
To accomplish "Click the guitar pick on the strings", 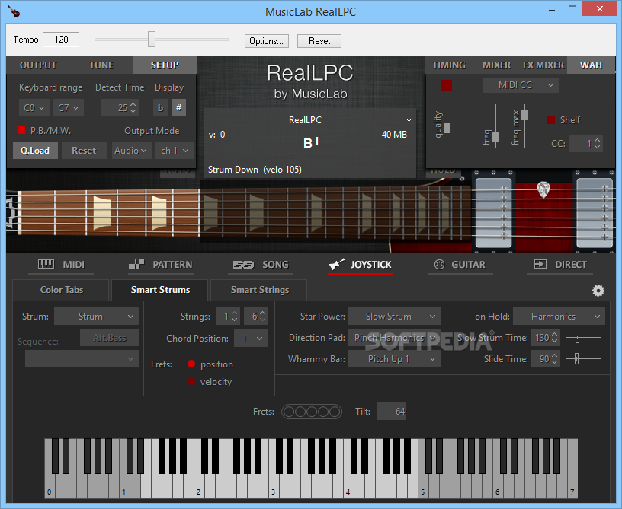I will tap(543, 189).
